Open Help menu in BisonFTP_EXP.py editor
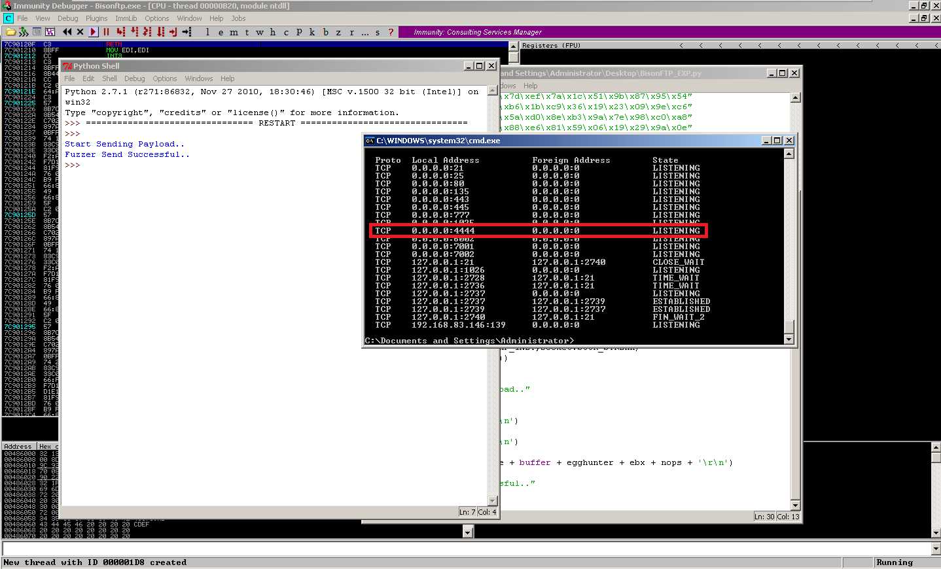Image resolution: width=941 pixels, height=569 pixels. (x=530, y=86)
